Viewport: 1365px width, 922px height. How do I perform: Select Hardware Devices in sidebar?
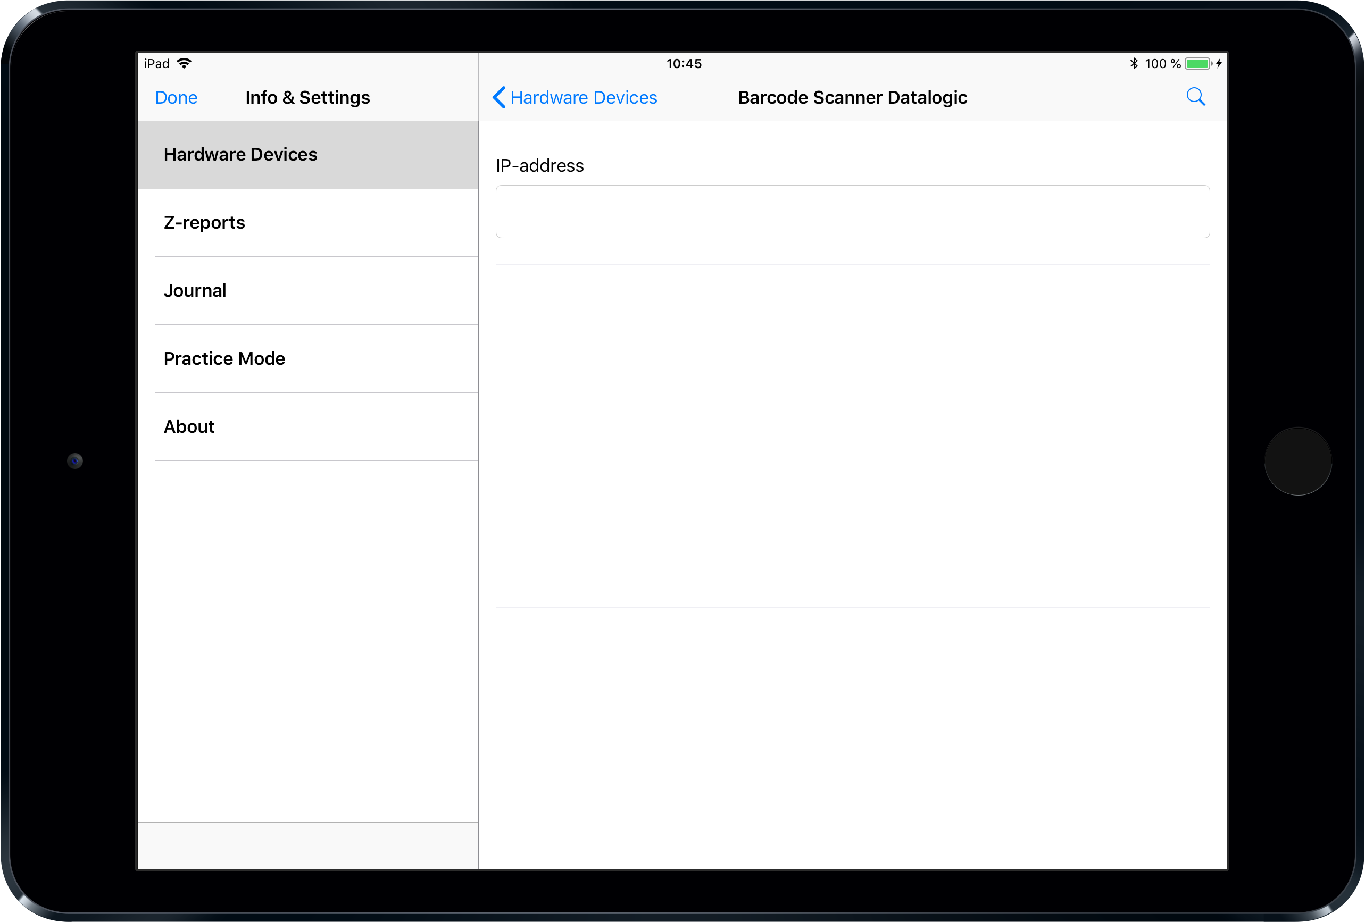click(x=308, y=154)
